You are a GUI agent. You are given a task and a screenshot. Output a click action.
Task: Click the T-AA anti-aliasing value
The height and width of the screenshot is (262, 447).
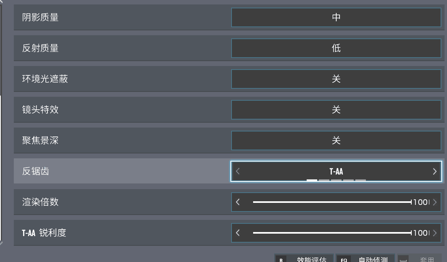pos(336,171)
